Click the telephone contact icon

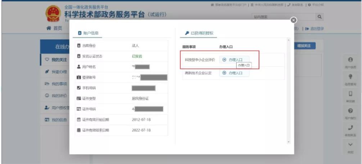[x=350, y=128]
